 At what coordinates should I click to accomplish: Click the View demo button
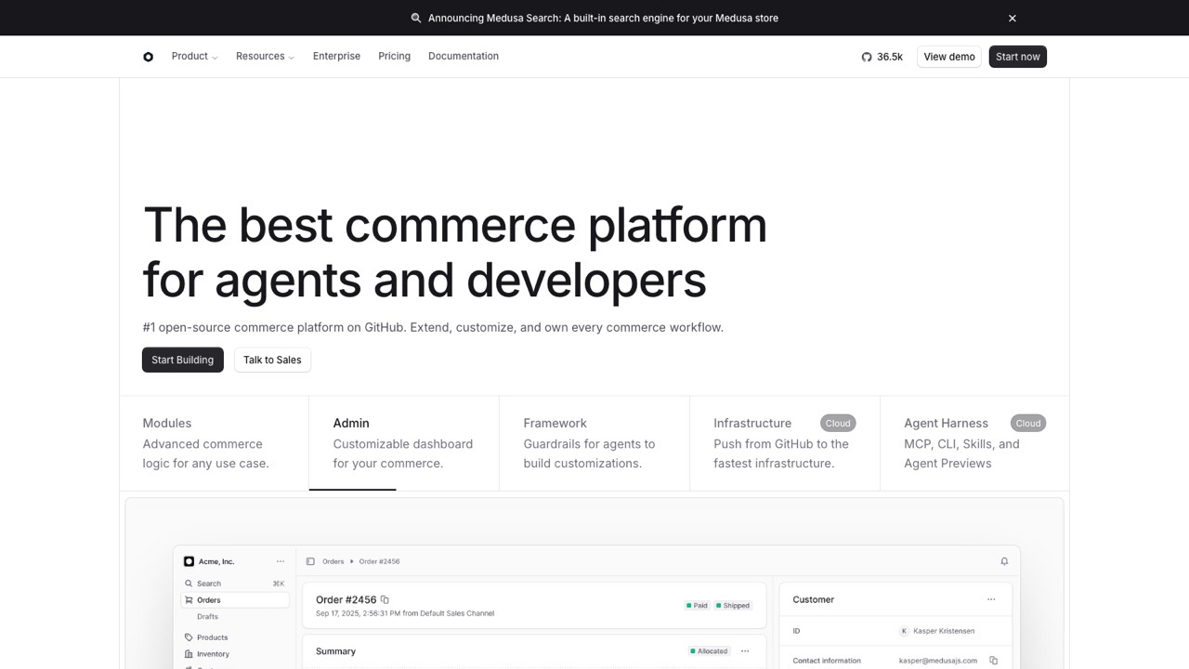(x=949, y=57)
